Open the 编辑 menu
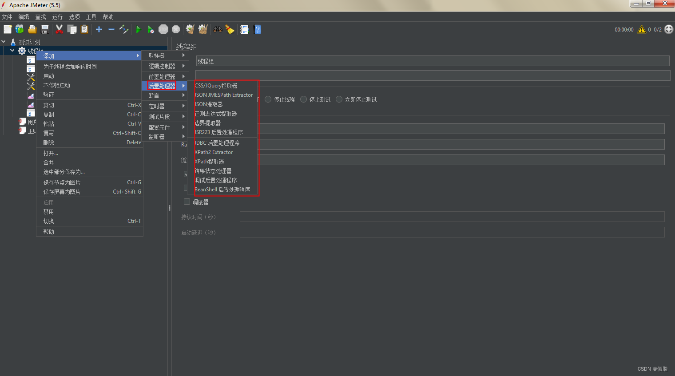Screen dimensions: 675x376 coord(24,17)
